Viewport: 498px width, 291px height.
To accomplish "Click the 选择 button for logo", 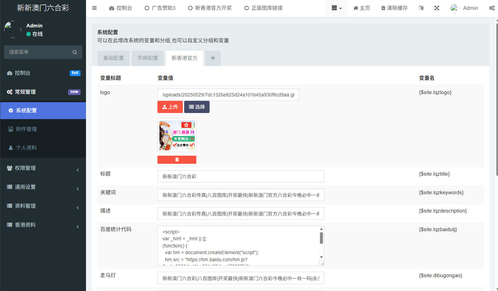I will pos(197,107).
